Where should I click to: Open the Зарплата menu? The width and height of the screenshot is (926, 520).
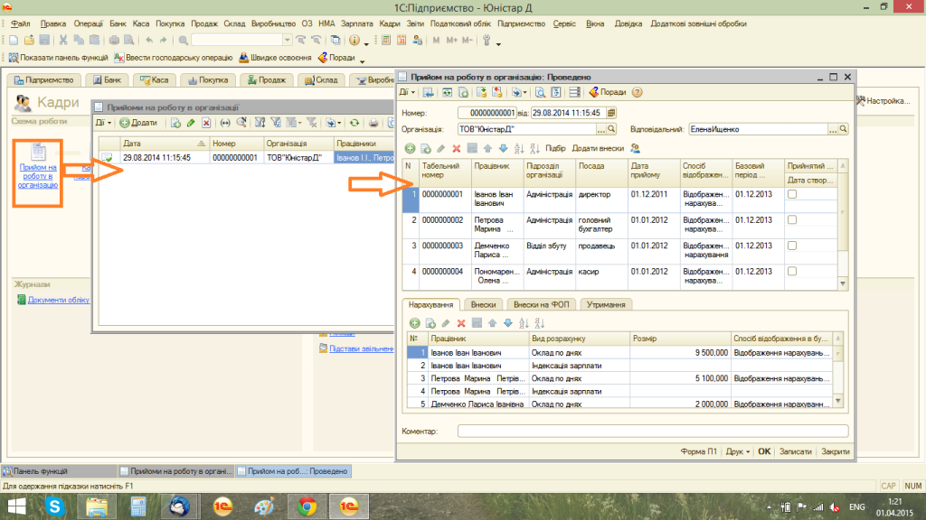(356, 23)
